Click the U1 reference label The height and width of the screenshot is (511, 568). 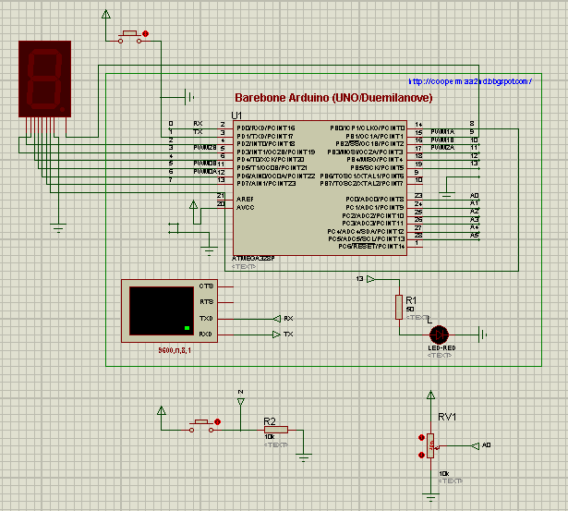(x=236, y=116)
